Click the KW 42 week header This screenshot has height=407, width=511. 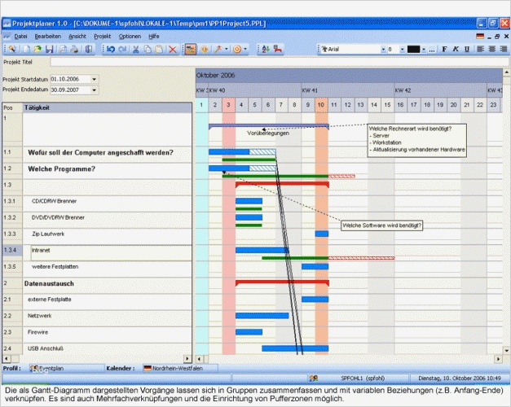pos(440,90)
